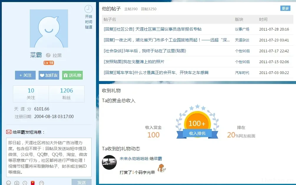The width and height of the screenshot is (296, 185).
Task: Open the time tunnel clock icon
Action: 88,9
